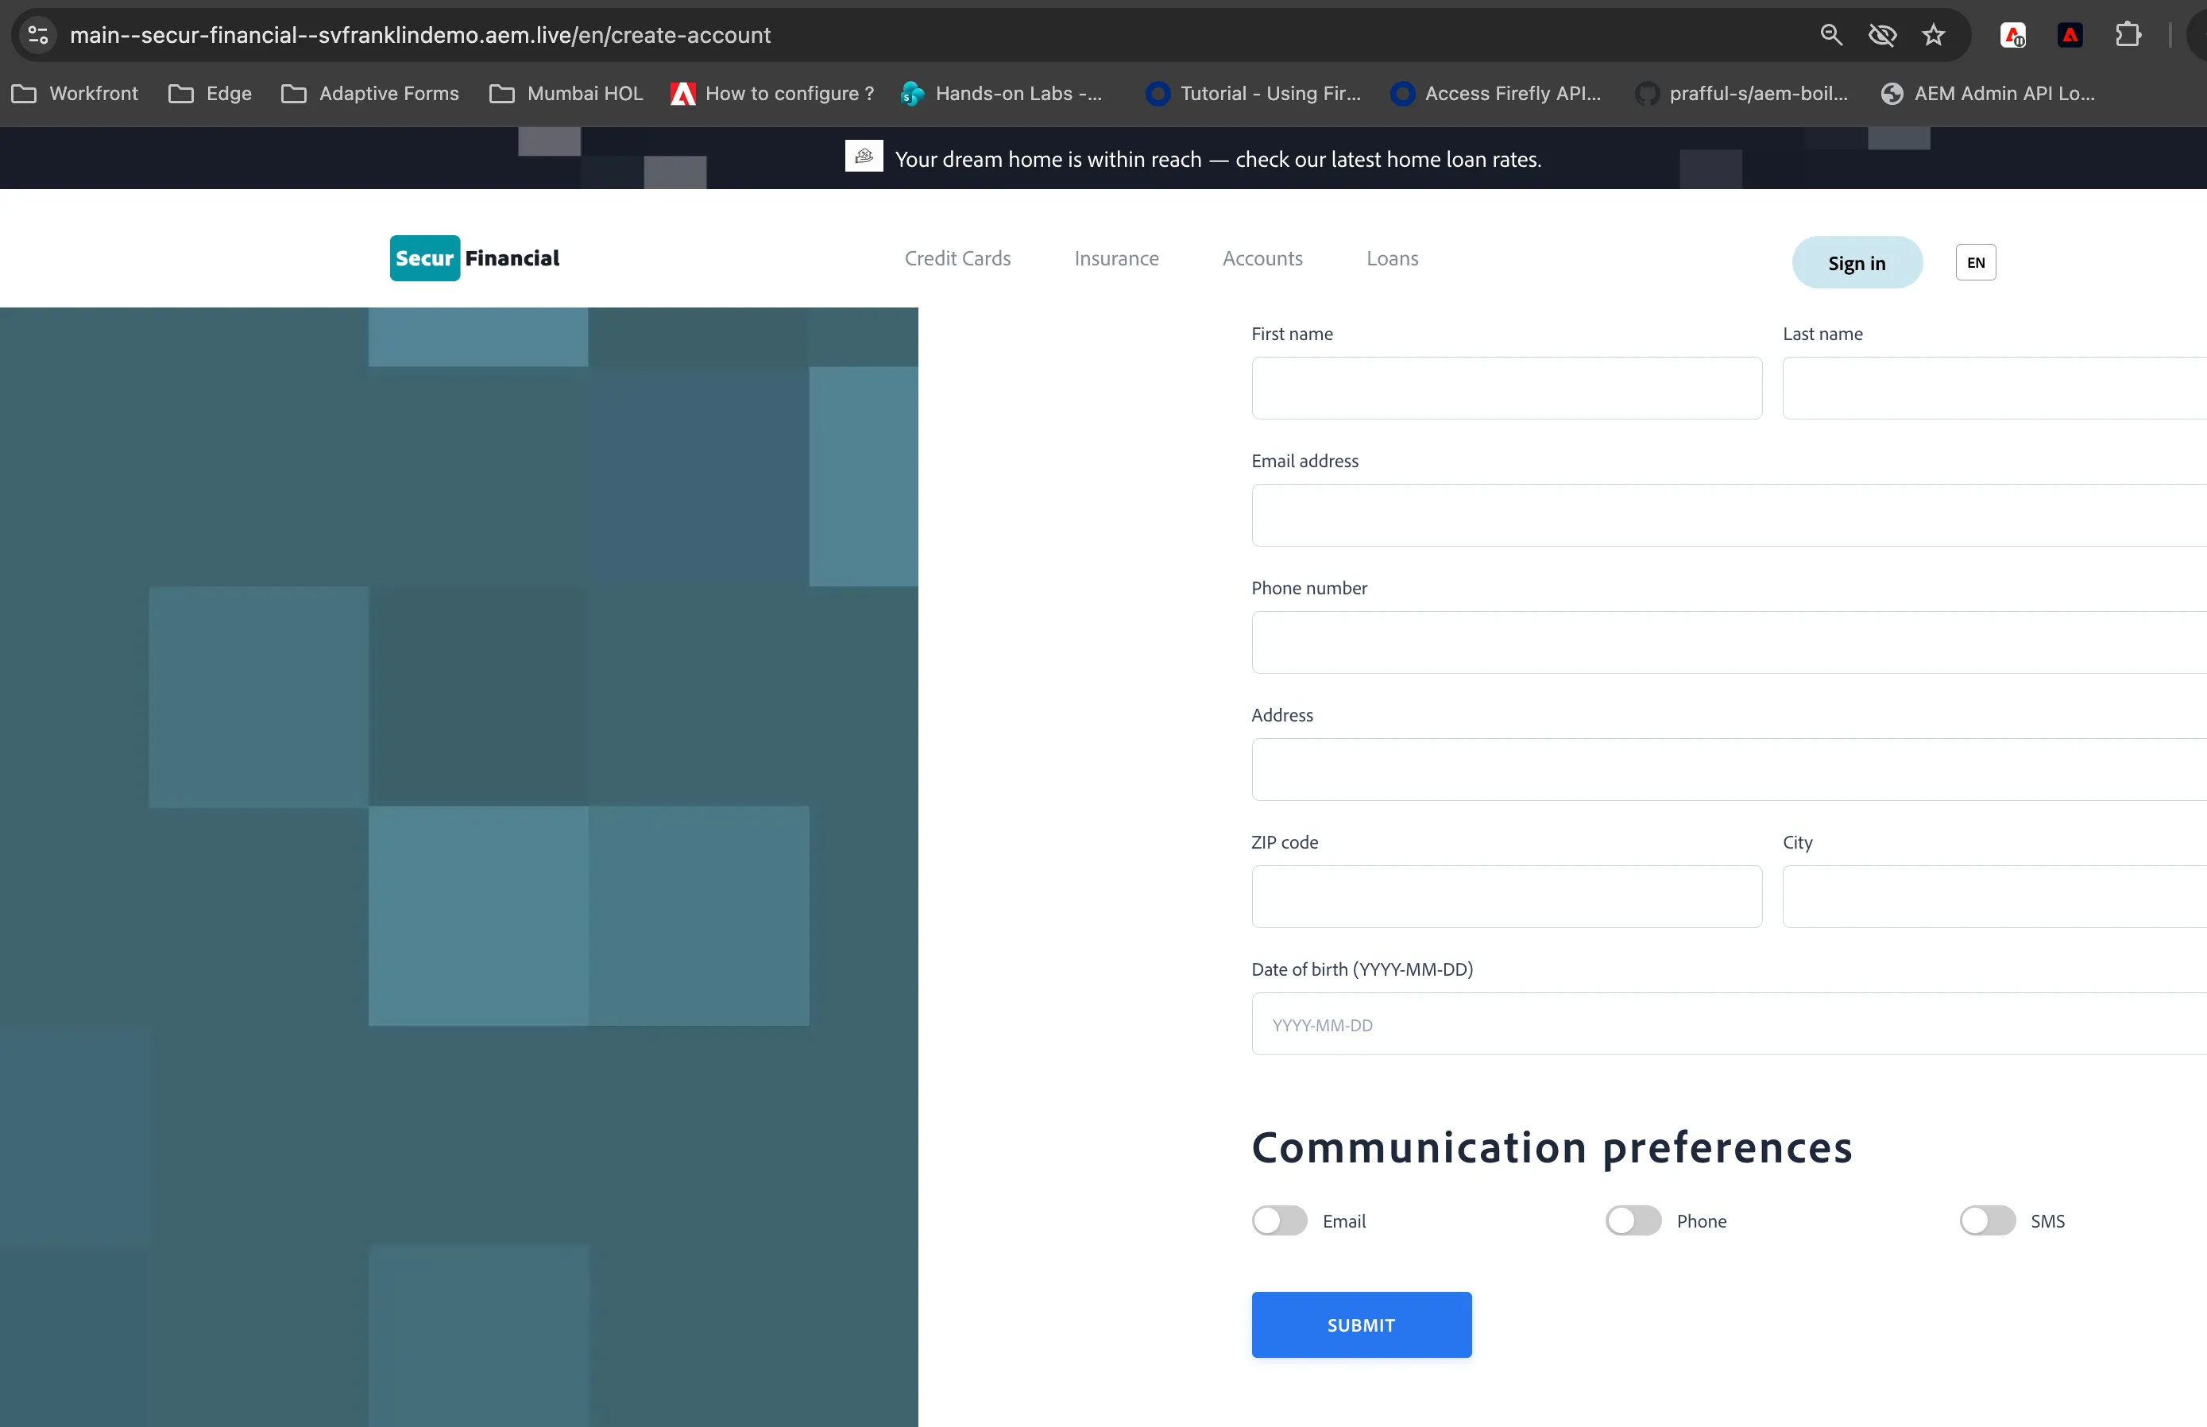Screen dimensions: 2207x1427
Task: Enable the Email communication toggle
Action: pyautogui.click(x=1280, y=1220)
